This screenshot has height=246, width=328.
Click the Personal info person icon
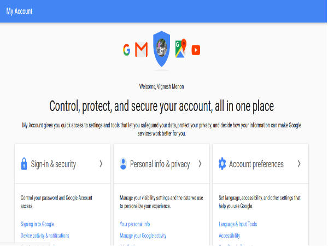click(123, 163)
